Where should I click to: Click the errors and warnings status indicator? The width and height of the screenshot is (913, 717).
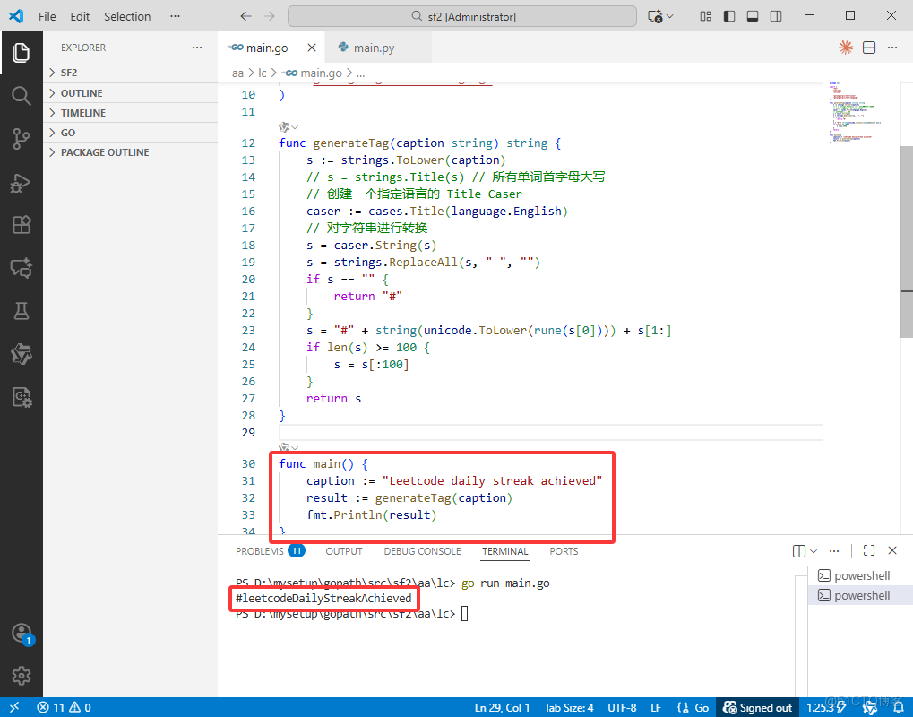pos(64,707)
